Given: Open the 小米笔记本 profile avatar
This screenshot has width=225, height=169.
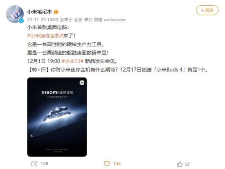Looking at the screenshot, I should click(15, 14).
